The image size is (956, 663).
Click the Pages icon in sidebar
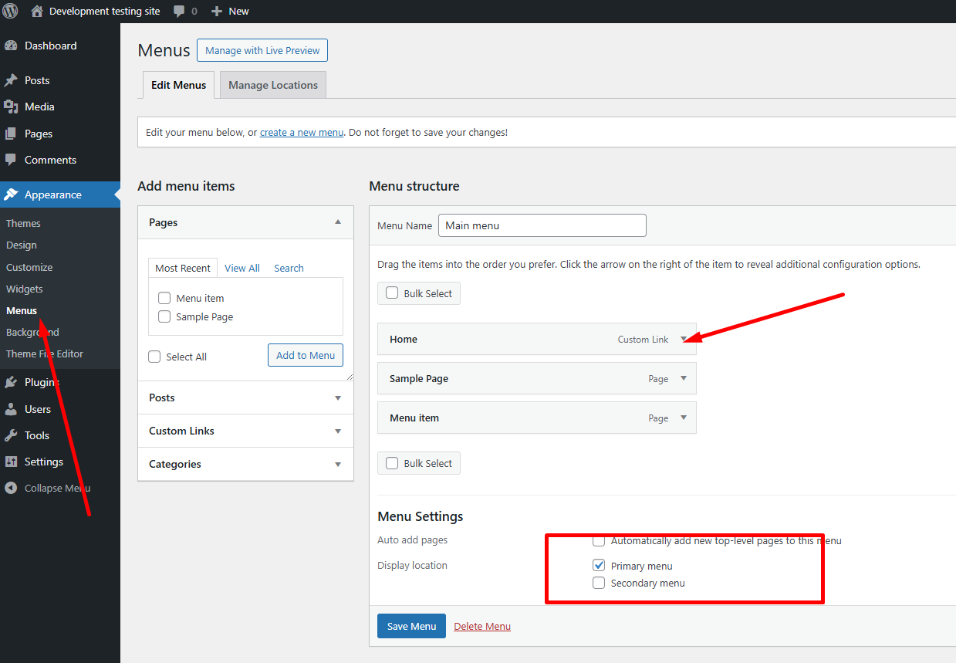[11, 134]
